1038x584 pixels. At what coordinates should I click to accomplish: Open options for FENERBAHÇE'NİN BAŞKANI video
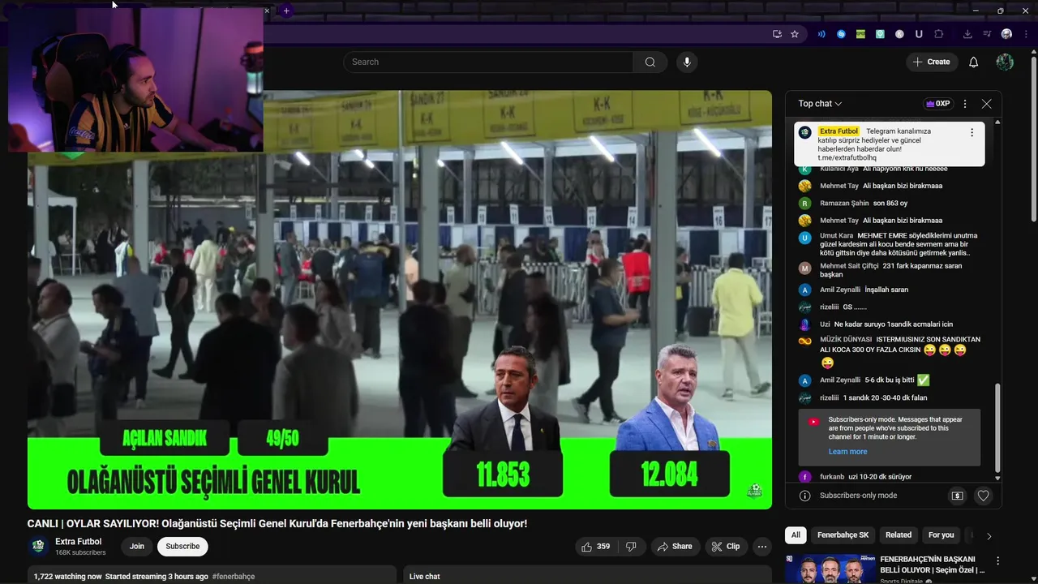[x=997, y=560]
